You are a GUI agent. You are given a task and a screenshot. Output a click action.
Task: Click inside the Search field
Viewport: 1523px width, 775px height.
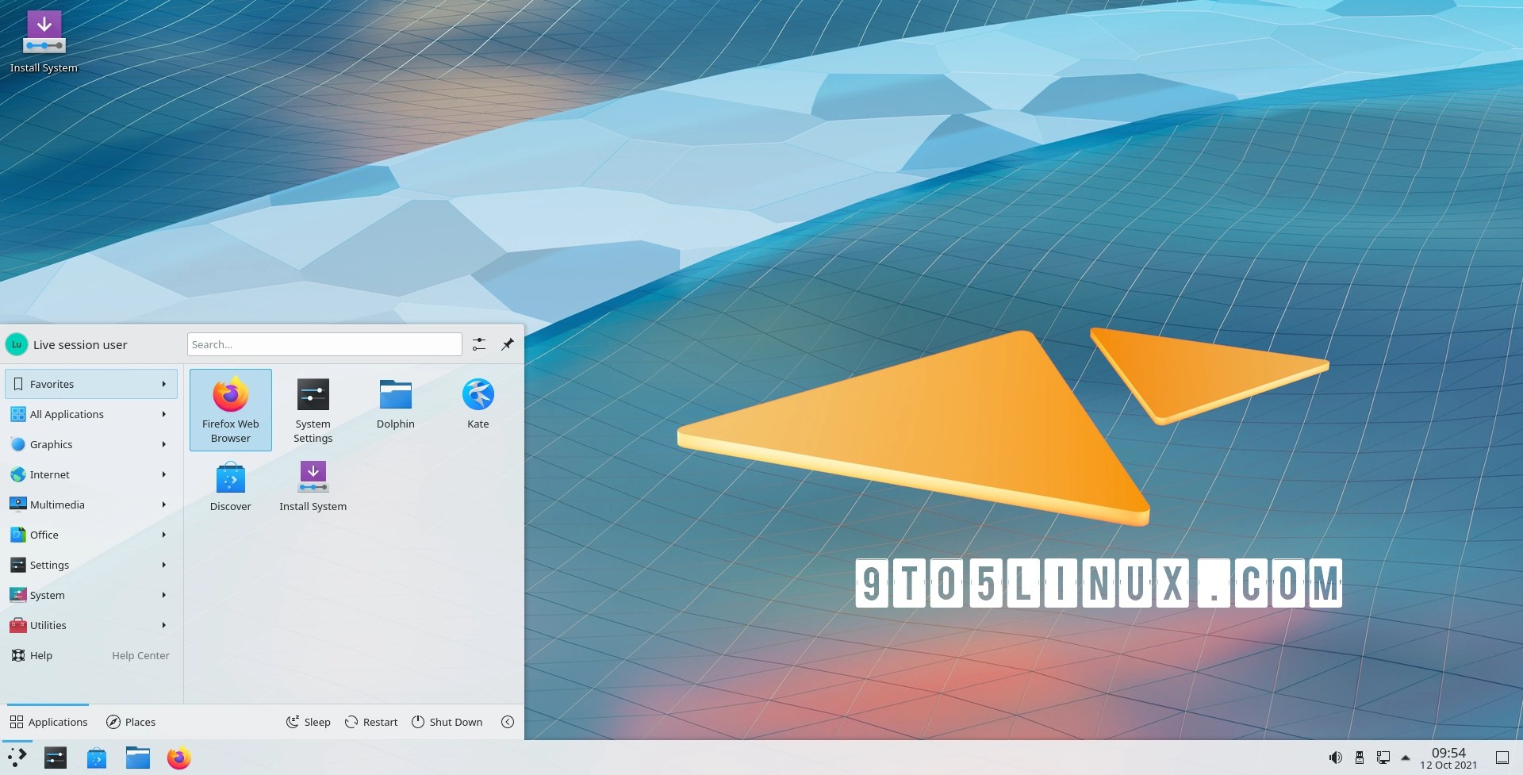(324, 343)
